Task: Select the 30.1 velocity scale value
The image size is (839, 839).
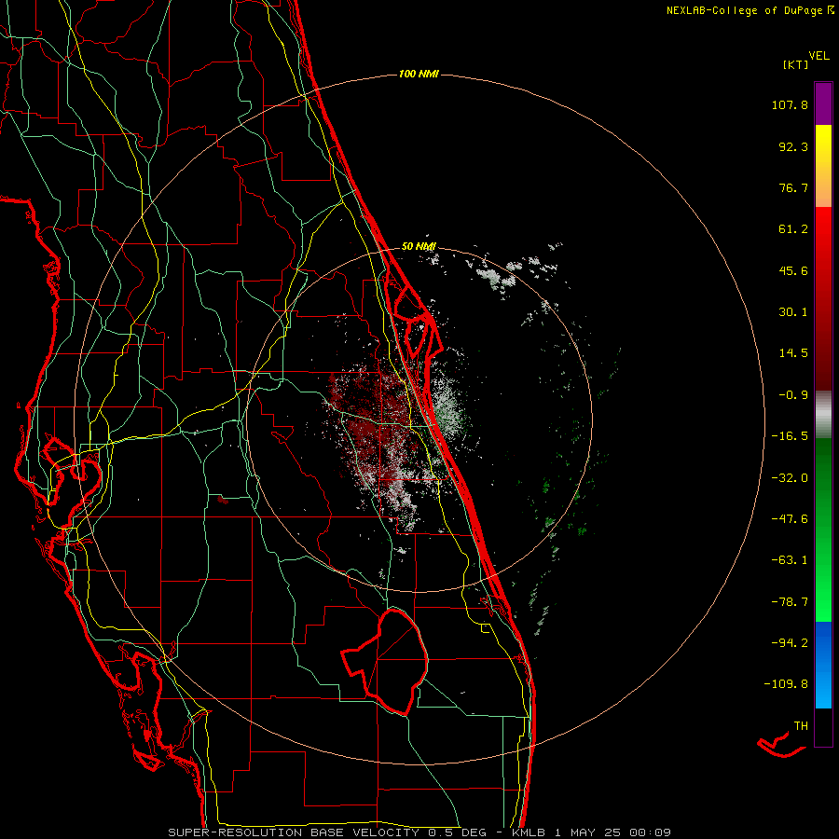Action: pyautogui.click(x=793, y=312)
